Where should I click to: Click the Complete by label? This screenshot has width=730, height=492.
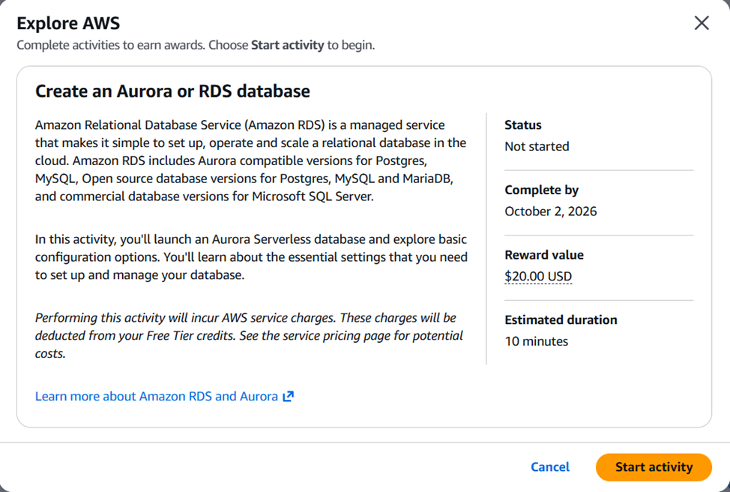pyautogui.click(x=541, y=190)
